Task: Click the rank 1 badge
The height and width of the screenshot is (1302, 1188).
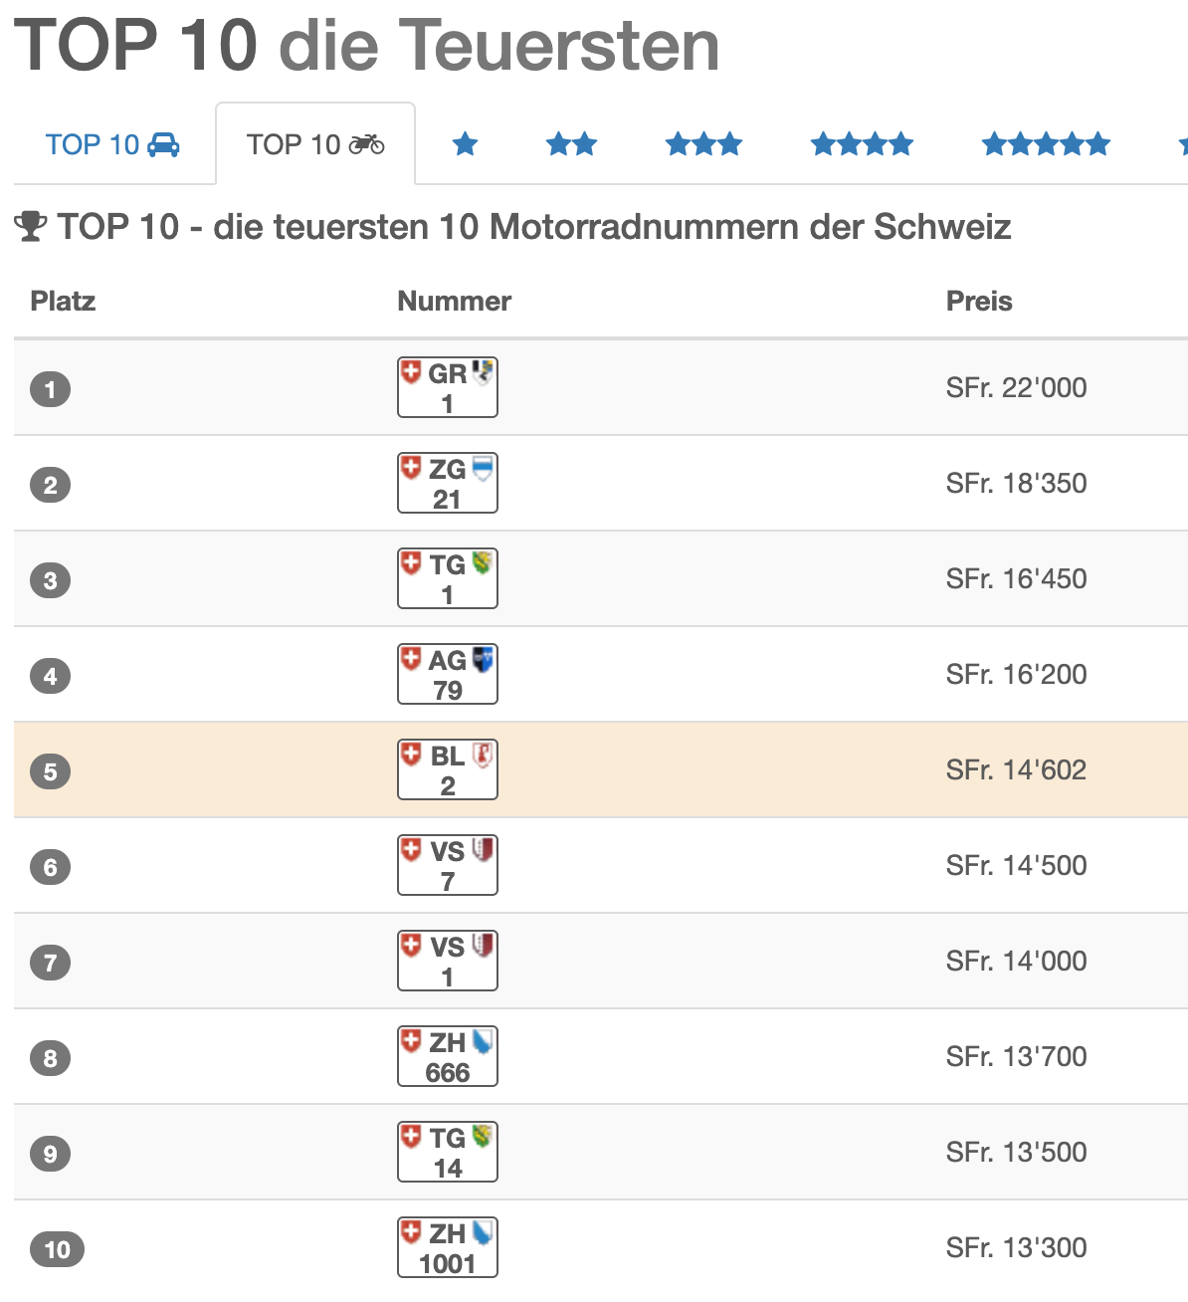Action: [50, 388]
